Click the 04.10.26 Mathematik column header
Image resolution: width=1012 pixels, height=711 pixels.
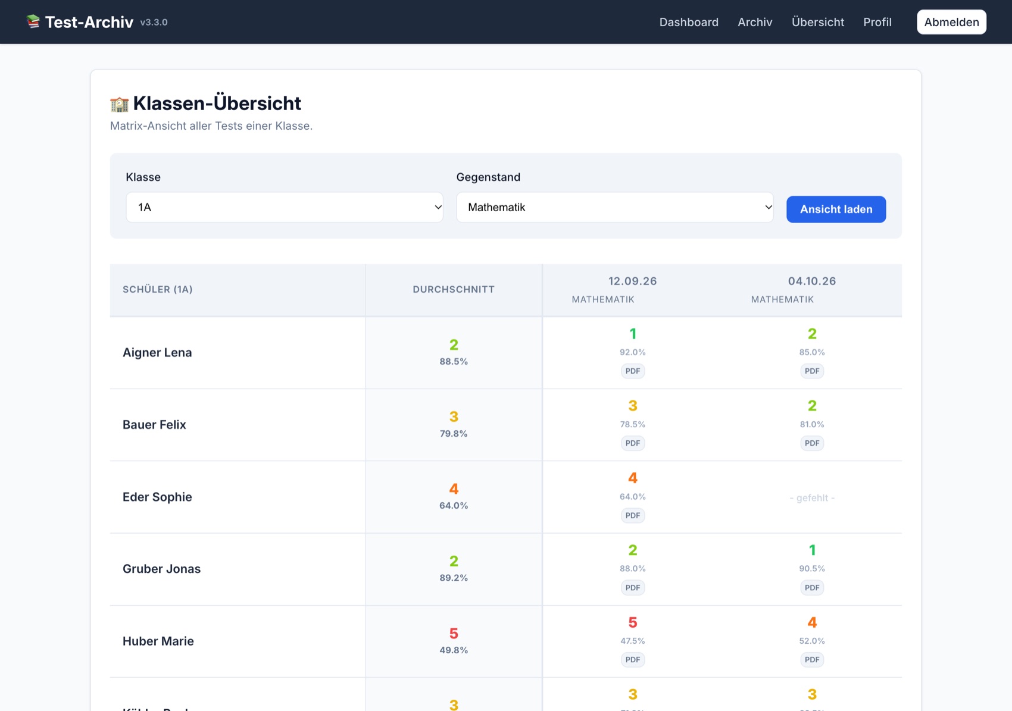click(812, 290)
